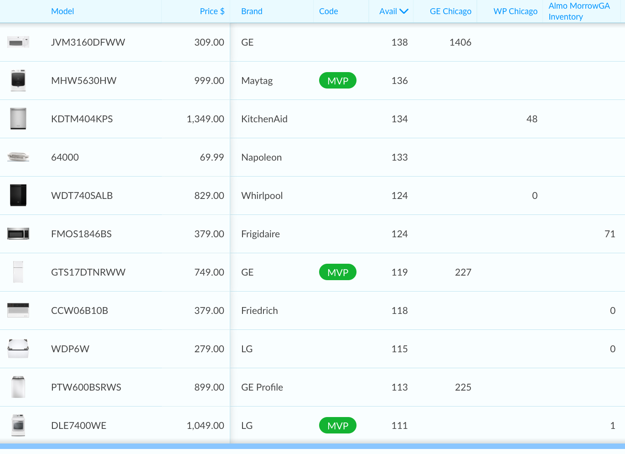Open the Maytag MHW5630HW washer product image
Viewport: 625px width, 454px height.
(18, 81)
